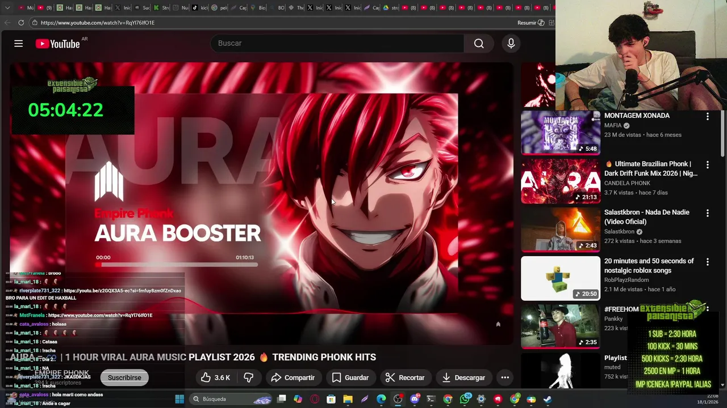Open the terminal on taskbar
This screenshot has width=727, height=408.
point(431,399)
